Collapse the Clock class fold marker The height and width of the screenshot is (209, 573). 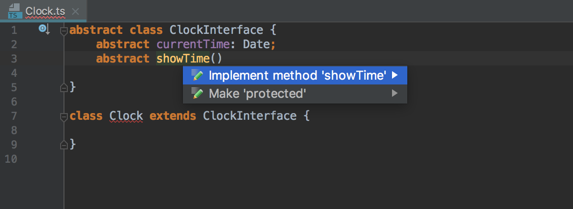63,117
